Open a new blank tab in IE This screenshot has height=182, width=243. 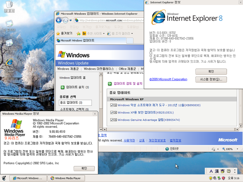[130, 41]
